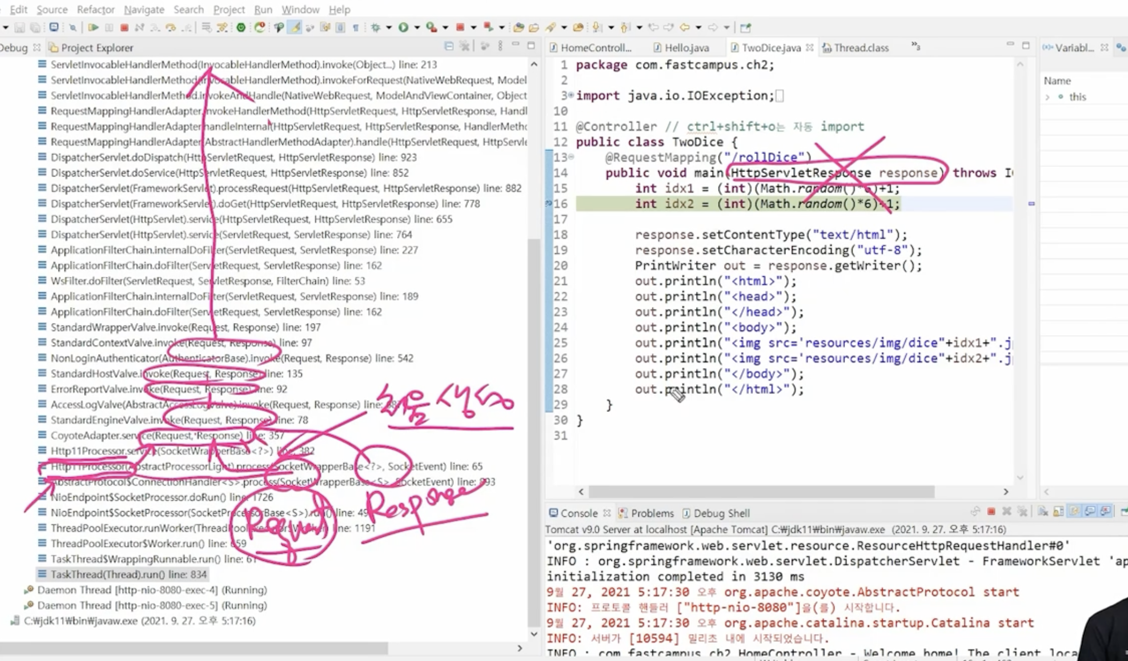Image resolution: width=1128 pixels, height=661 pixels.
Task: Switch to the Hello.java editor tab
Action: pyautogui.click(x=686, y=48)
